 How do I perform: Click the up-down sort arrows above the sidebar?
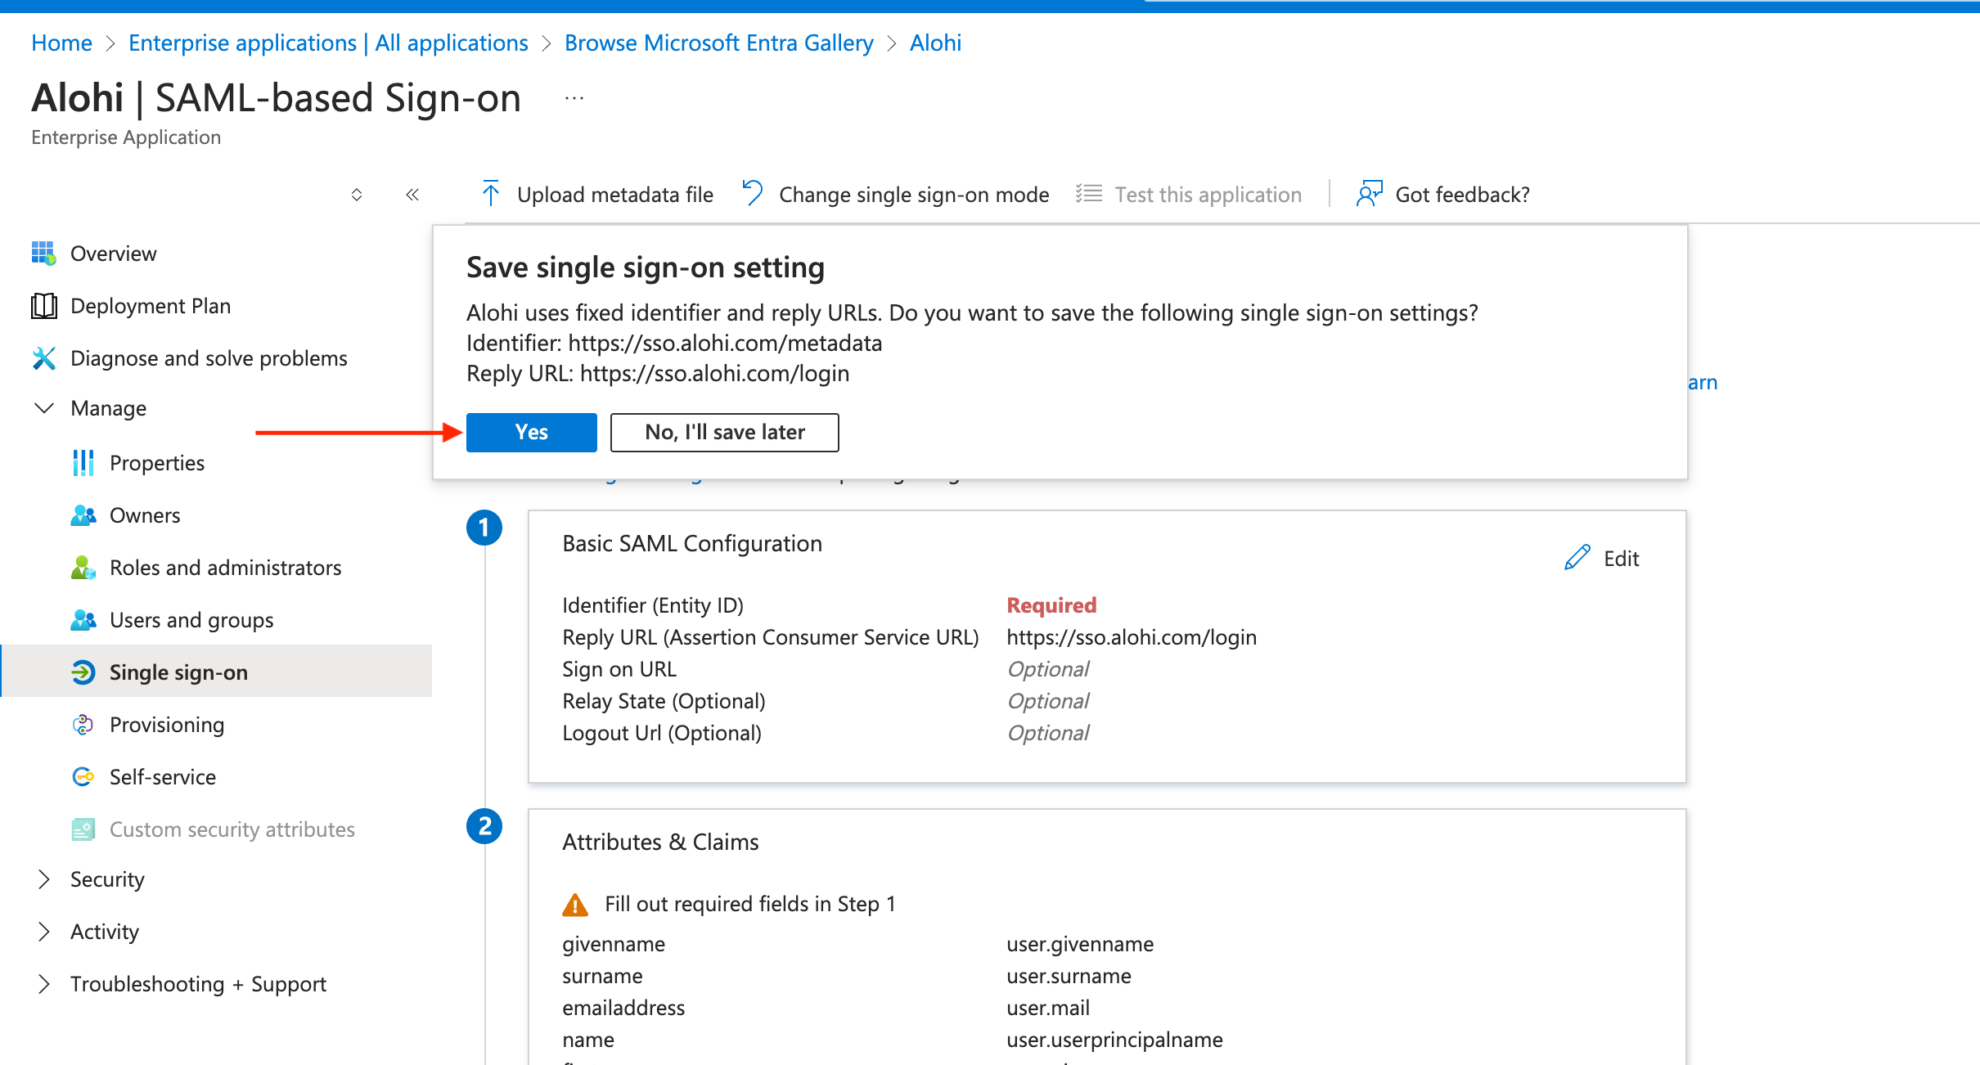[357, 195]
